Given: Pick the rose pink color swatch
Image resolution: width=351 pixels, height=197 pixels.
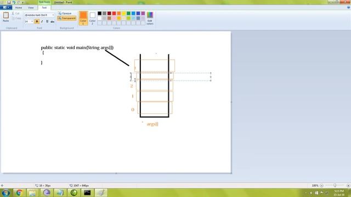Looking at the screenshot, I should 114,18.
